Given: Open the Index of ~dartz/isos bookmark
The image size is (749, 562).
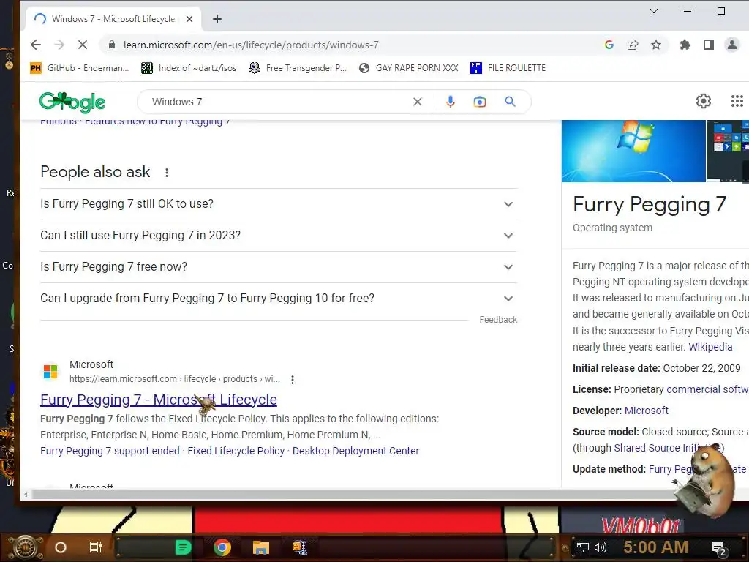Looking at the screenshot, I should tap(189, 68).
